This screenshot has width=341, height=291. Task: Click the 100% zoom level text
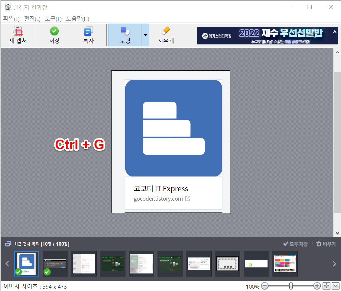coord(252,286)
